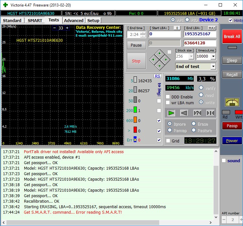The height and width of the screenshot is (226, 243).
Task: Open the Advanced tab
Action: click(x=74, y=20)
